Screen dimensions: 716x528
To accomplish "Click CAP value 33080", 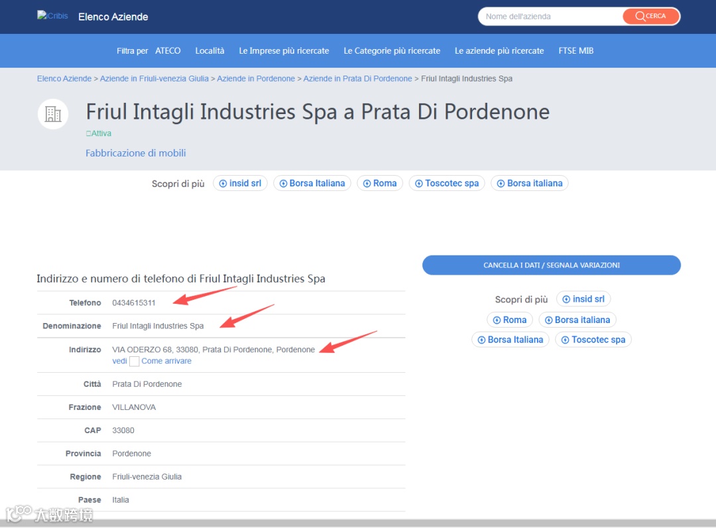I will [x=123, y=430].
